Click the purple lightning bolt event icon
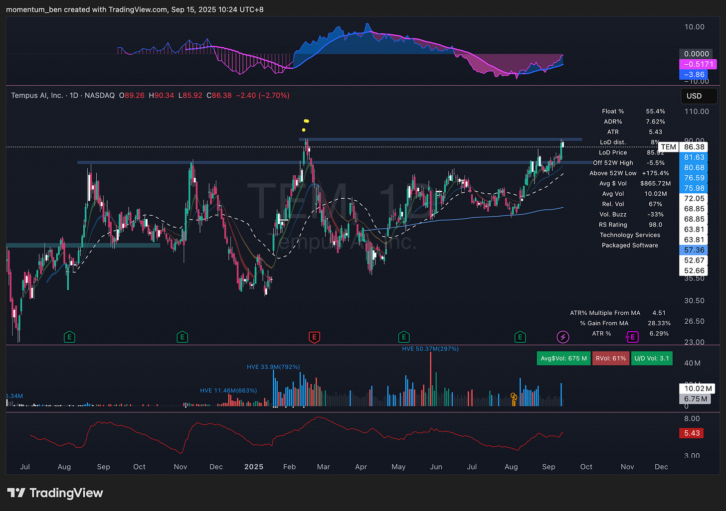 [563, 337]
